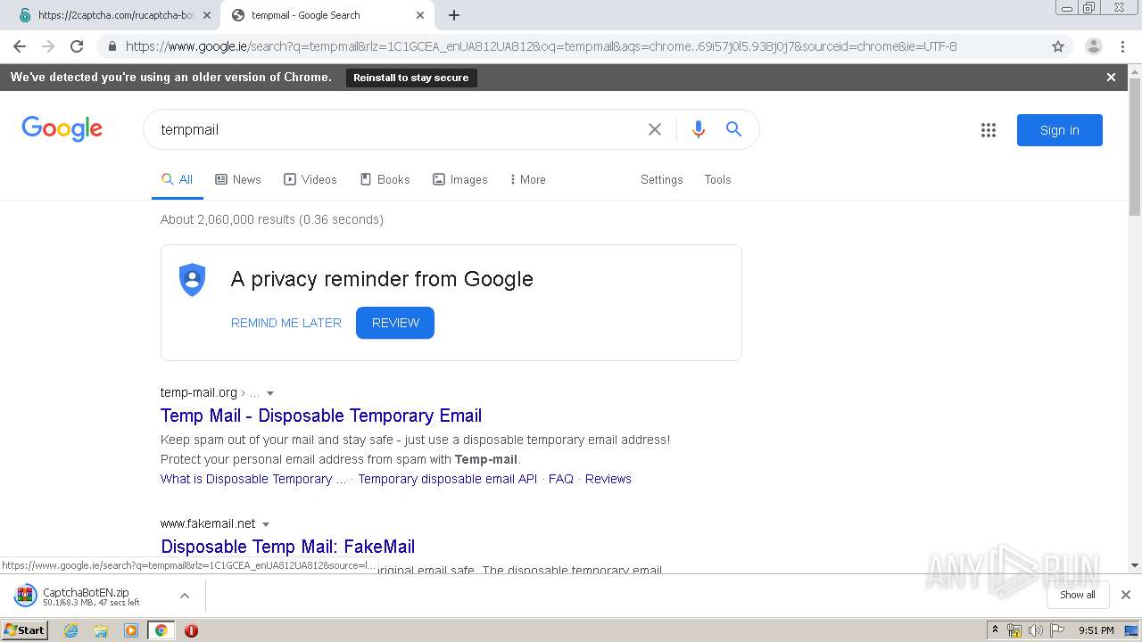
Task: Click Show all downloads button
Action: (x=1077, y=595)
